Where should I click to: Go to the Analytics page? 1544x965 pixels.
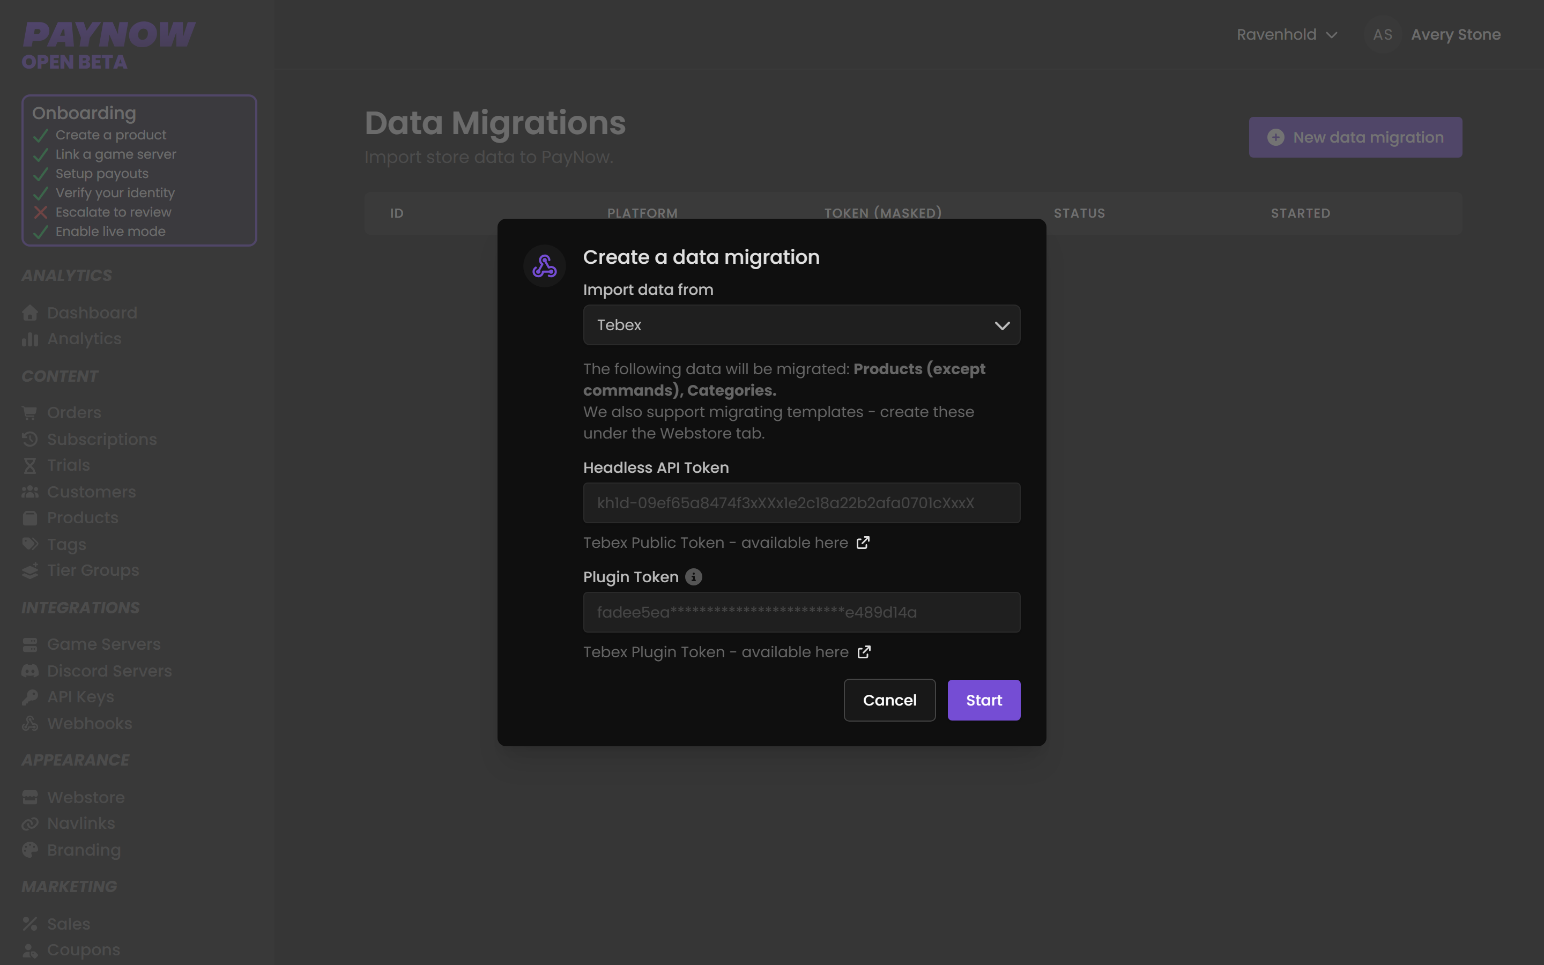[84, 339]
